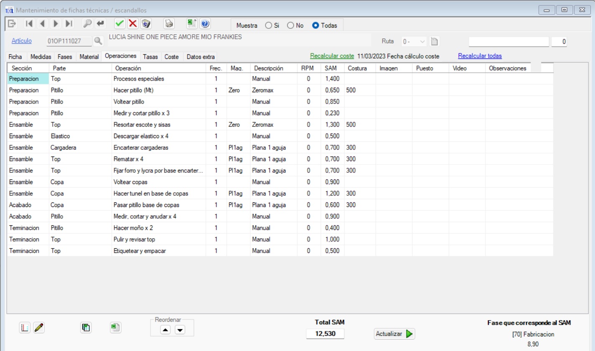Click the blue help question icon
The width and height of the screenshot is (595, 351).
click(205, 24)
